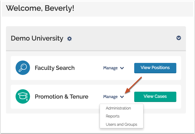Click chevron beside Promotion & Tenure Manage
Screen dimensions: 195x134
pos(122,97)
